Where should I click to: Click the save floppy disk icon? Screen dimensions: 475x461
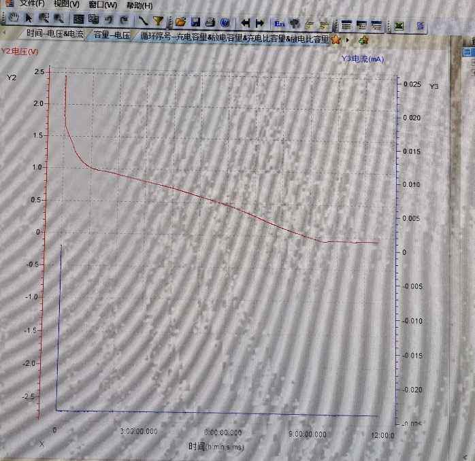pyautogui.click(x=195, y=22)
